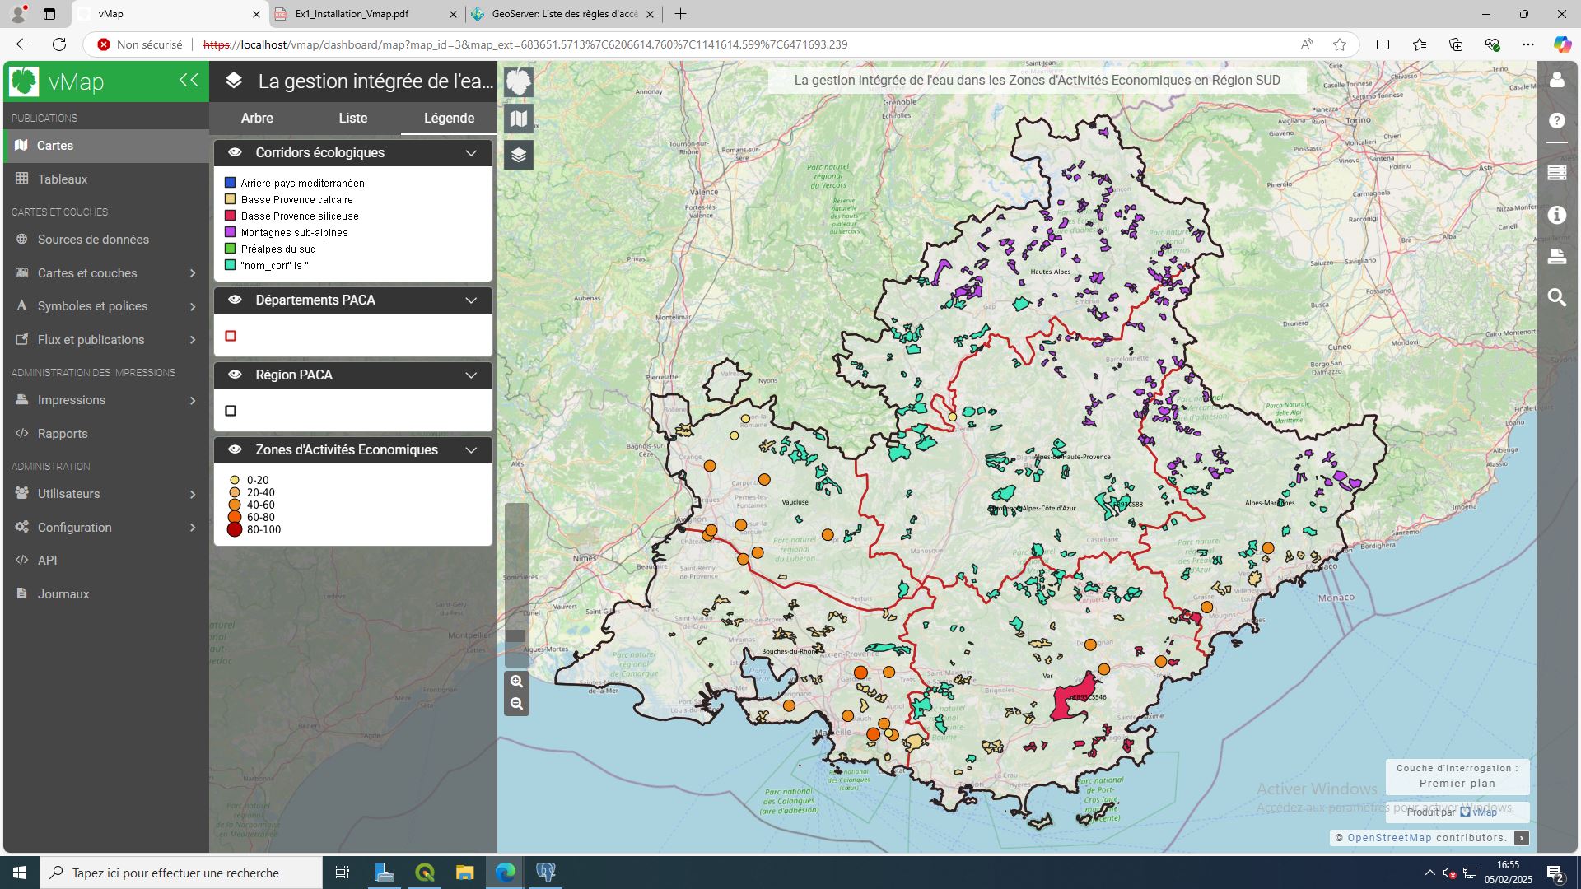Click the Basse Provence siliceuse color swatch
This screenshot has height=889, width=1581.
click(x=231, y=216)
